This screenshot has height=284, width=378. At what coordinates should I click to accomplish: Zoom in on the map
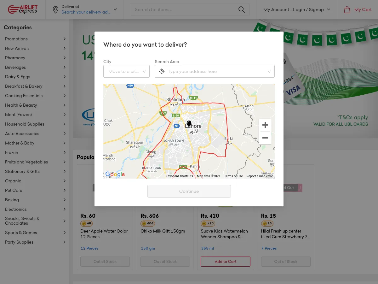click(265, 125)
